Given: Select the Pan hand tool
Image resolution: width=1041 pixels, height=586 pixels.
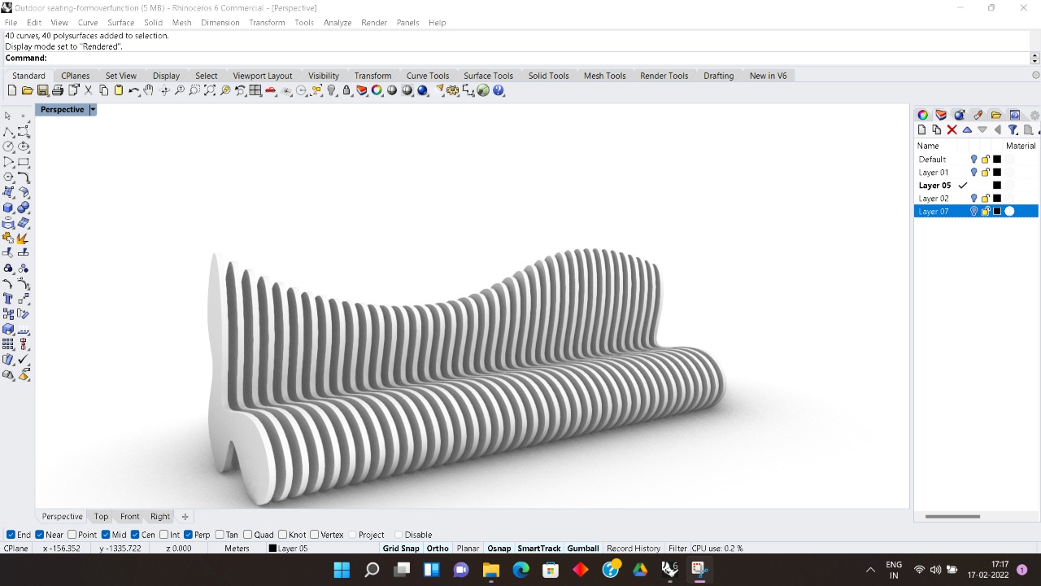Looking at the screenshot, I should point(149,90).
